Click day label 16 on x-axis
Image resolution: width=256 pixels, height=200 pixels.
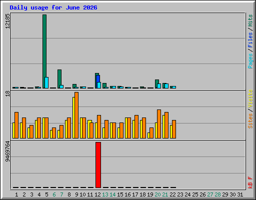(x=127, y=194)
